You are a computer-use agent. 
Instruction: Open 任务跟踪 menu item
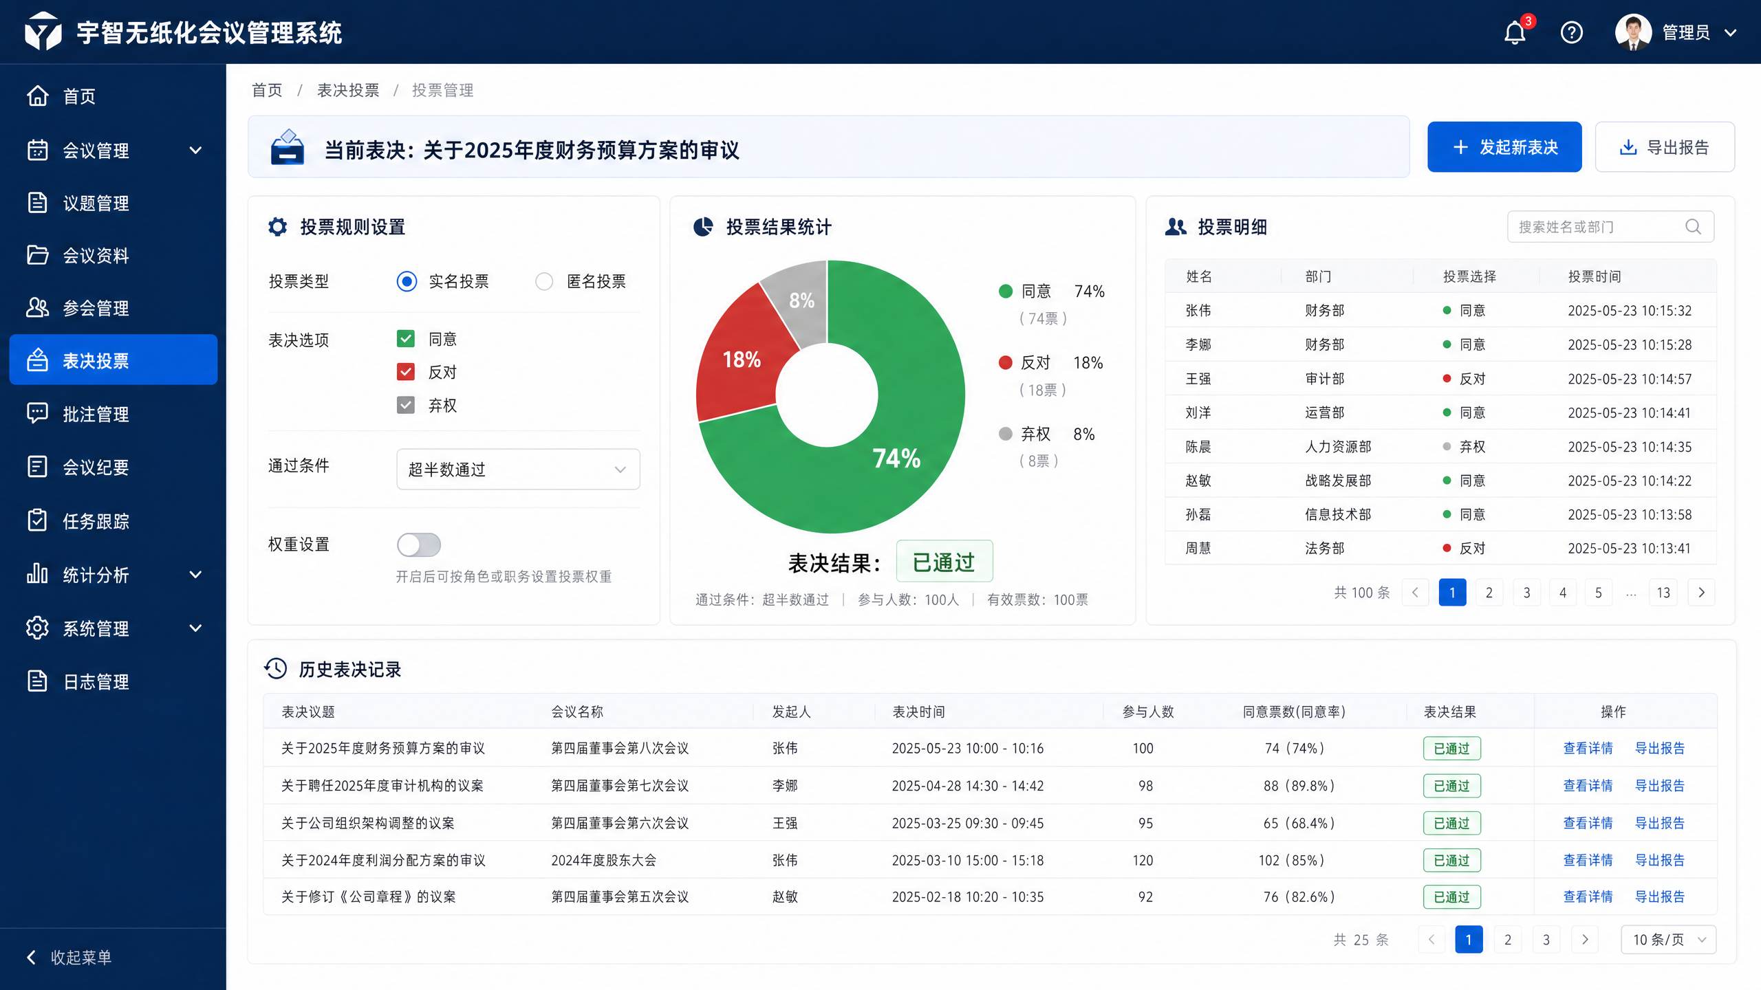(114, 520)
